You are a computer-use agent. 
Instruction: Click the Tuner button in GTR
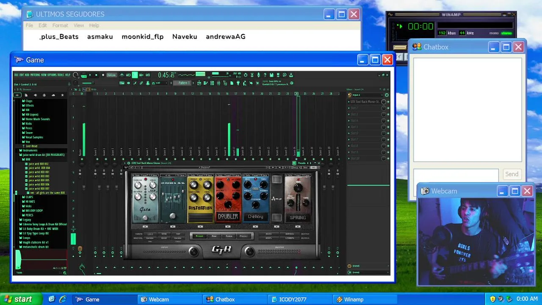click(229, 236)
